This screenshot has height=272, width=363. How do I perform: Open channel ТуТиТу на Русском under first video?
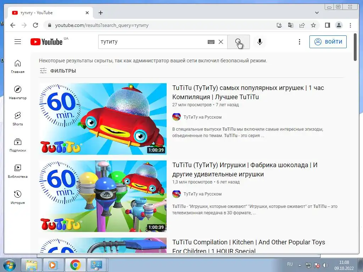[202, 117]
